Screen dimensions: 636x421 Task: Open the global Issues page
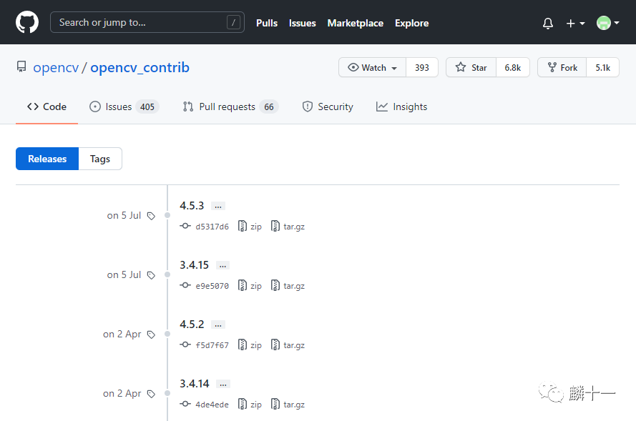click(x=302, y=23)
